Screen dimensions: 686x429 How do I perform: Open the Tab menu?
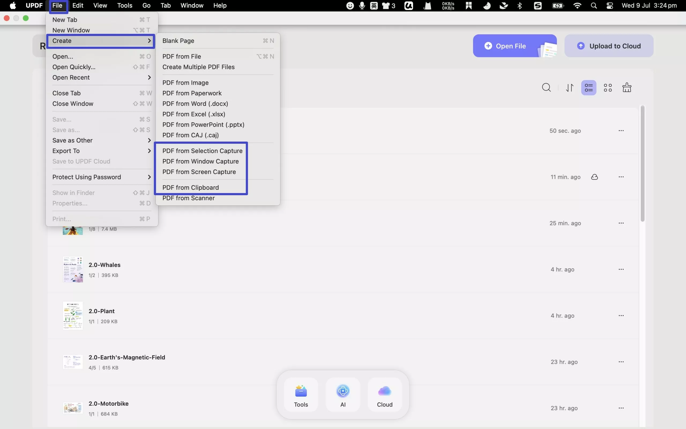click(x=166, y=5)
